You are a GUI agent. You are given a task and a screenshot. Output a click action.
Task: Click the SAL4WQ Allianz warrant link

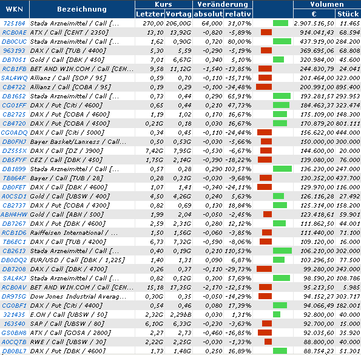(15, 78)
